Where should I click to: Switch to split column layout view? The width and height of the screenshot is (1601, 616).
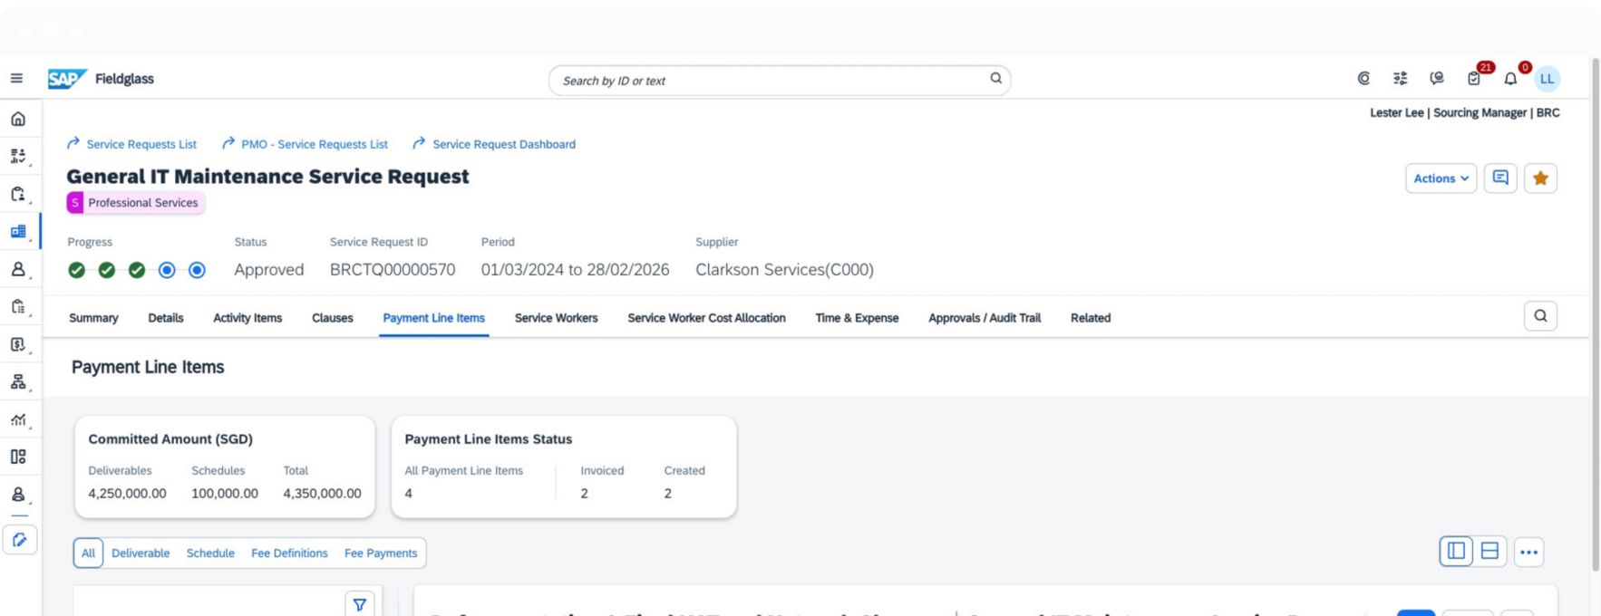[x=1457, y=552]
